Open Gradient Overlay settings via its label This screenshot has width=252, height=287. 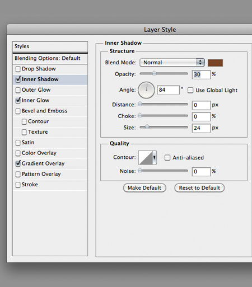43,163
